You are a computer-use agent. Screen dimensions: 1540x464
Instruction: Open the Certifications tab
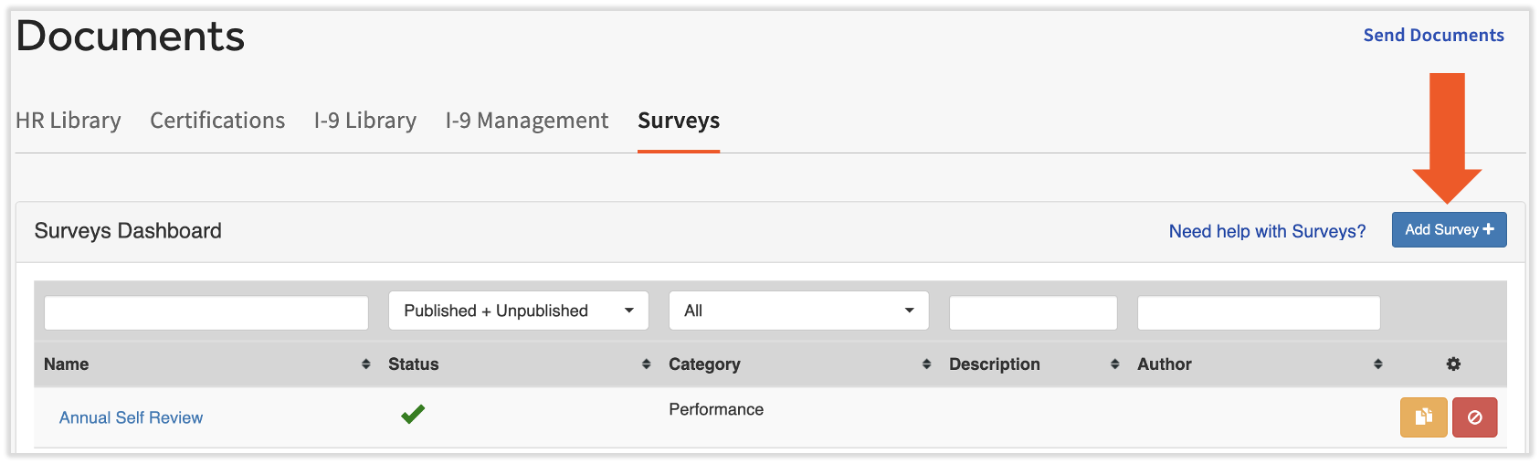(x=217, y=121)
